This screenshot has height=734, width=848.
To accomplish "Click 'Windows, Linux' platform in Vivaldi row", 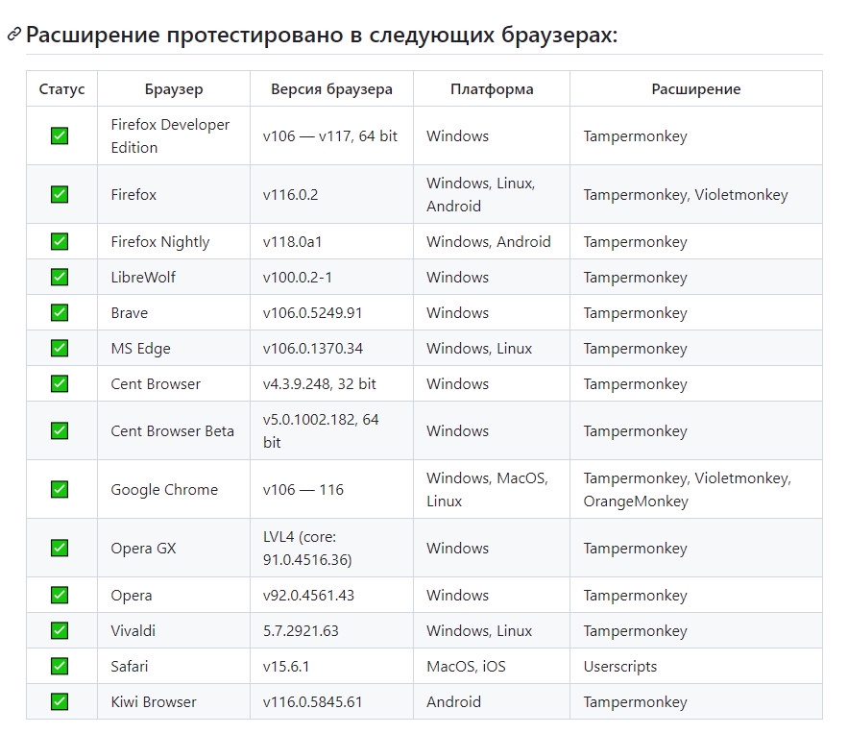I will (x=492, y=630).
